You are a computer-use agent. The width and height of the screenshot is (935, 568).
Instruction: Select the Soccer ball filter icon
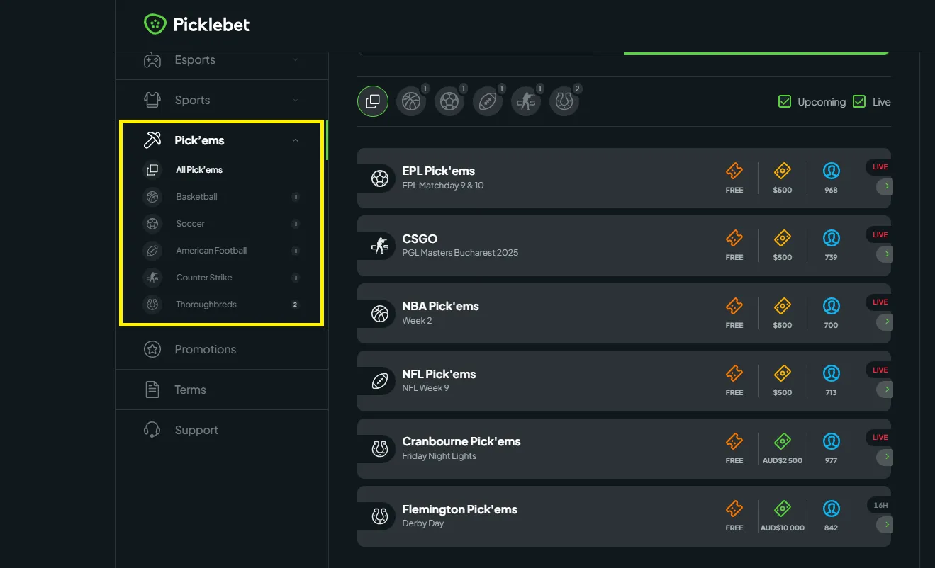pos(449,101)
